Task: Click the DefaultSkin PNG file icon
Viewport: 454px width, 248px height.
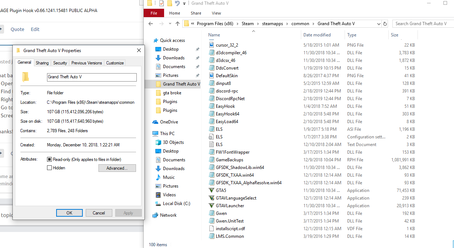Action: point(212,75)
